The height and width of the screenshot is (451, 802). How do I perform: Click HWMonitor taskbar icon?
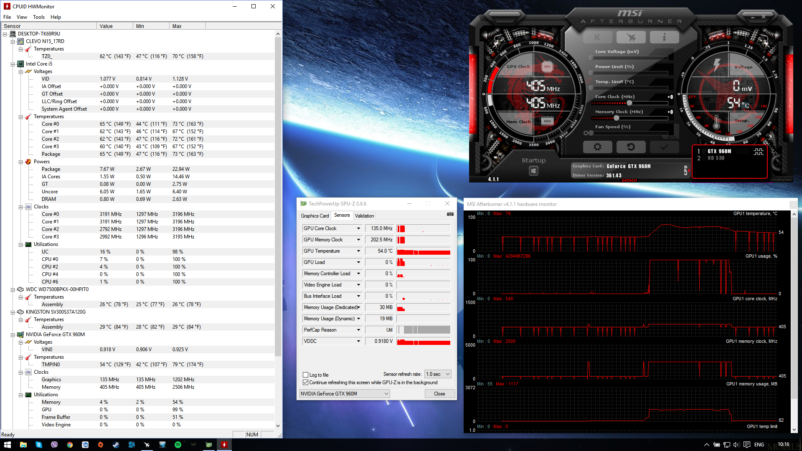(224, 445)
